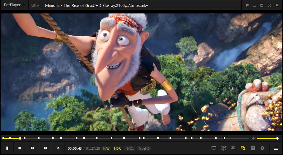Open the playlist search icon
The image size is (283, 155).
coord(243,148)
